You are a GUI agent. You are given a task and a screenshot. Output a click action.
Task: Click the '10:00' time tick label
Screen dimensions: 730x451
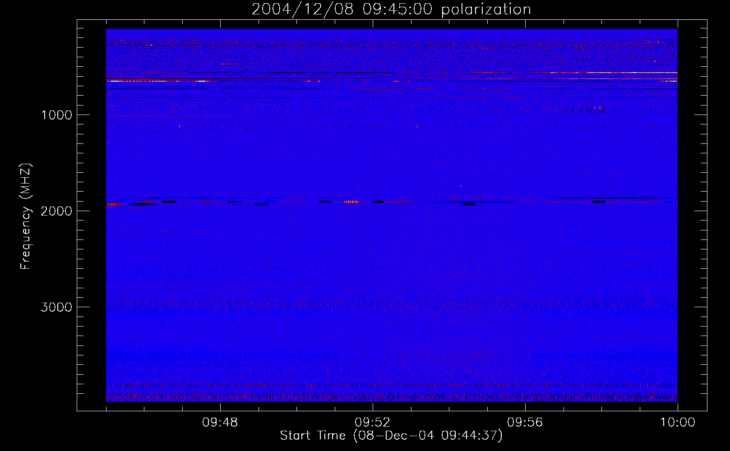click(x=678, y=423)
